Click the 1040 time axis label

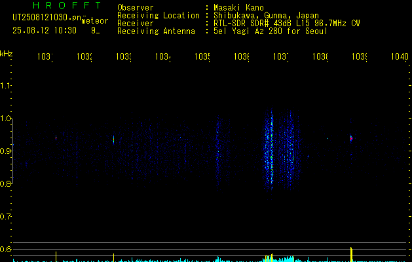click(400, 56)
